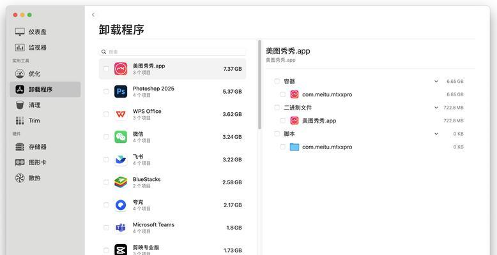The height and width of the screenshot is (255, 497).
Task: Check the WPS Office checkbox
Action: 106,114
